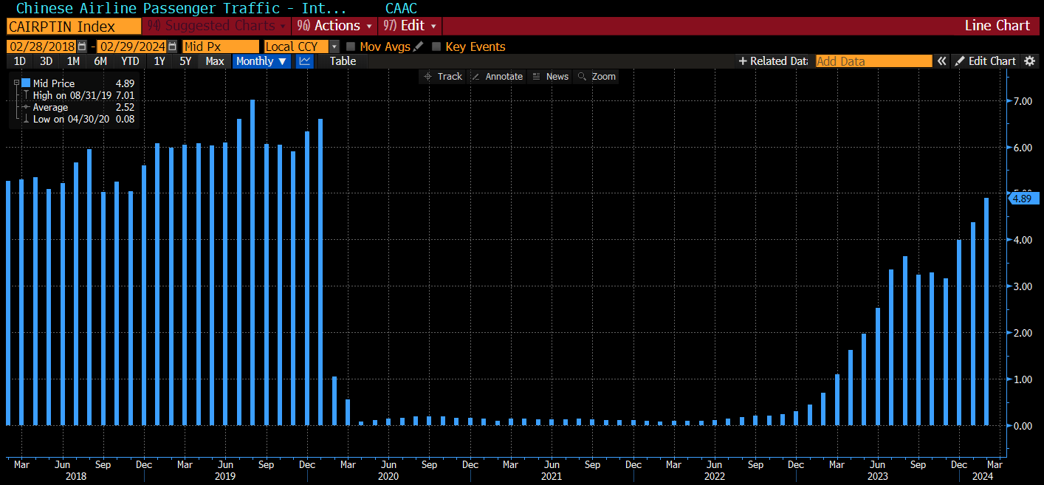
Task: Select the 1M range tab
Action: pyautogui.click(x=73, y=61)
